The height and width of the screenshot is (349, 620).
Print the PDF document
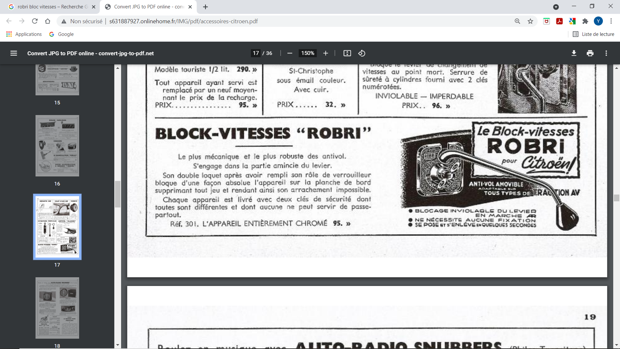[x=590, y=53]
